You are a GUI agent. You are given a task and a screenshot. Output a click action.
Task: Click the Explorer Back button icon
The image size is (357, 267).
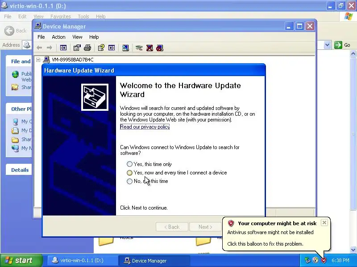tap(9, 31)
